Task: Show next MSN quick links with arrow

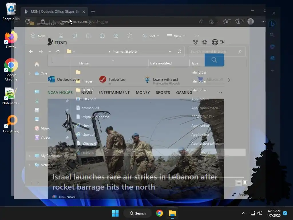Action: coord(229,80)
